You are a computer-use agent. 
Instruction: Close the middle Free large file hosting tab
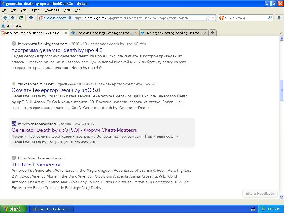click(135, 33)
